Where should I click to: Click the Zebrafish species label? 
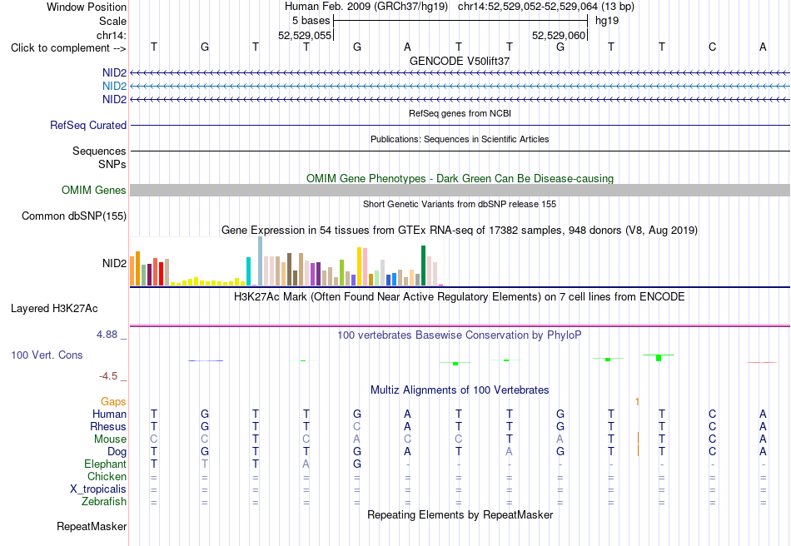[104, 502]
